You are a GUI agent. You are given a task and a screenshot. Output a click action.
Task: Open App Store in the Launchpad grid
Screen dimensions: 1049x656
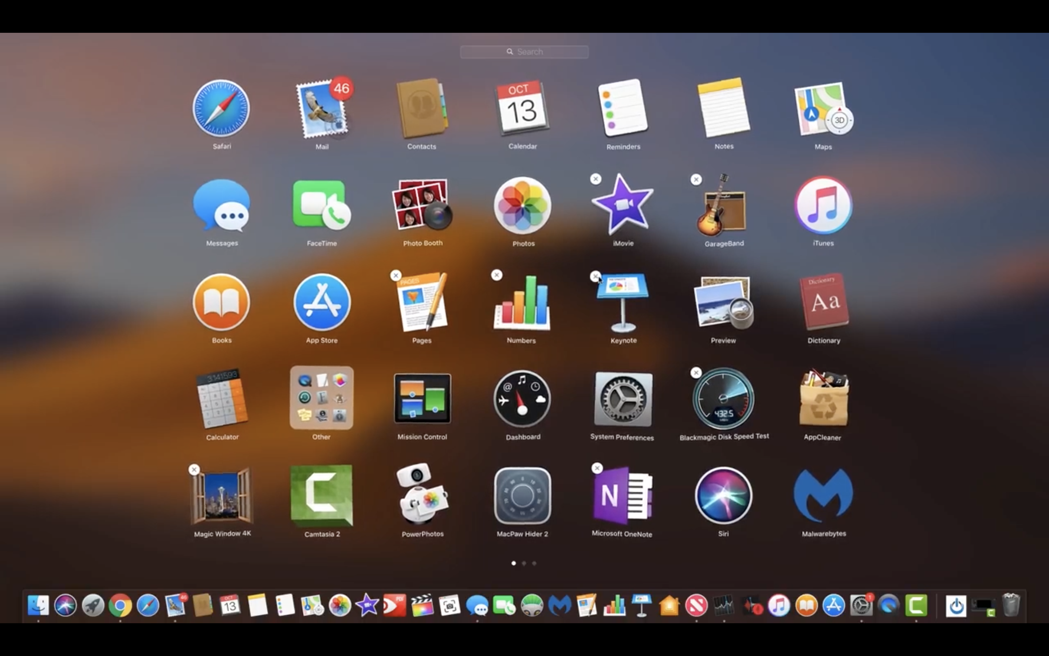point(322,302)
